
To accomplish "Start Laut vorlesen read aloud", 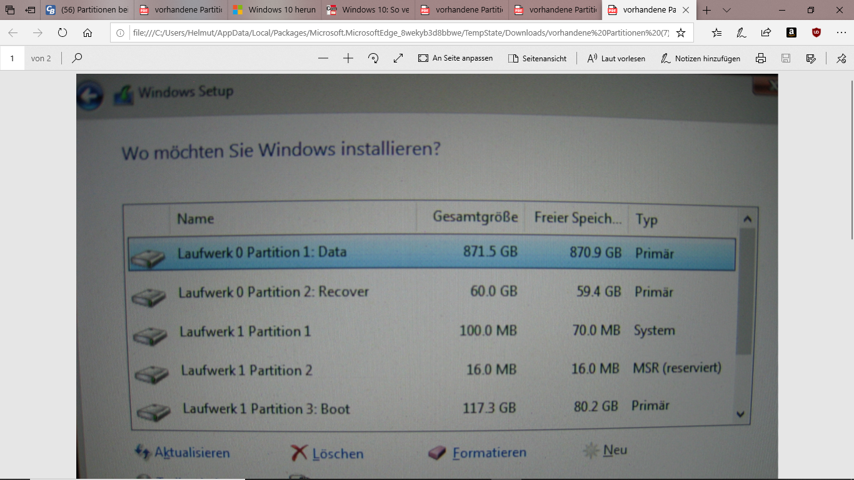I will pos(616,58).
